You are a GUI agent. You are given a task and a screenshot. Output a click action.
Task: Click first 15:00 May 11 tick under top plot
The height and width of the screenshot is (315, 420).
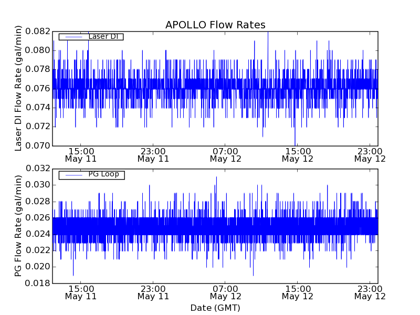click(80, 154)
